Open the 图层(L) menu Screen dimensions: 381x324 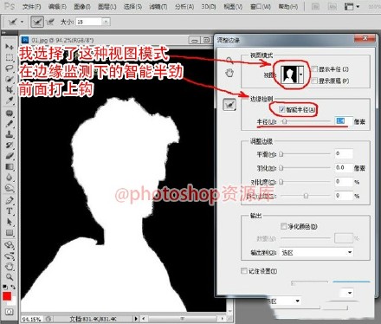coord(107,7)
